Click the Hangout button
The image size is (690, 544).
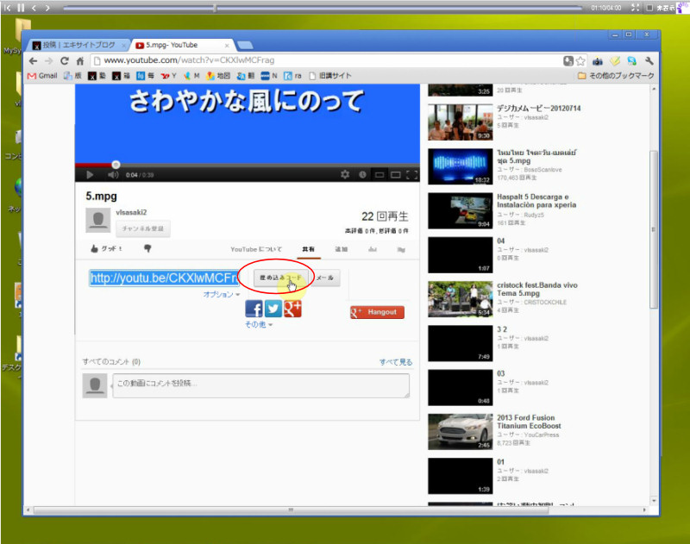(x=377, y=312)
